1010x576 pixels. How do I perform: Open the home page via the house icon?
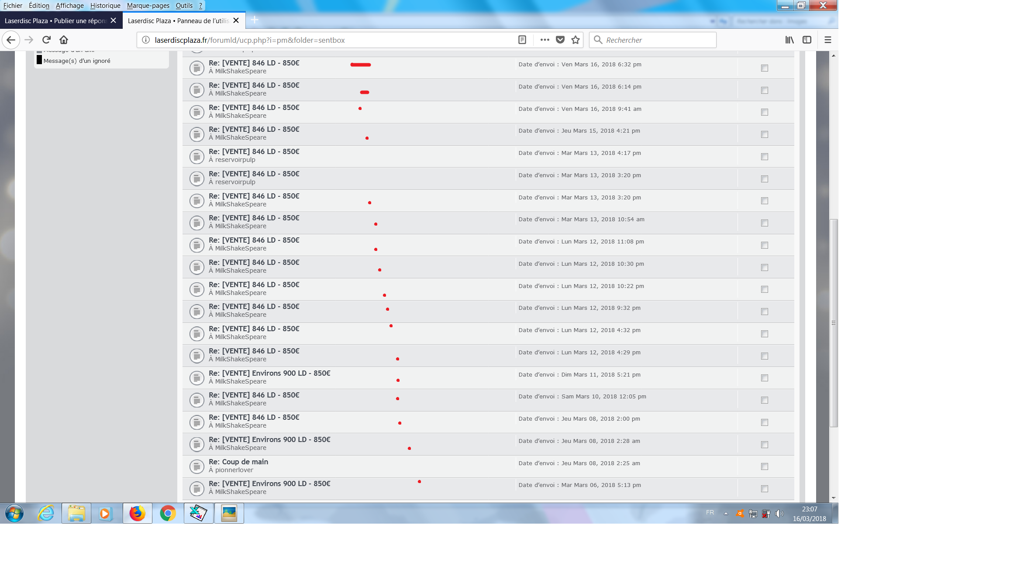click(64, 40)
